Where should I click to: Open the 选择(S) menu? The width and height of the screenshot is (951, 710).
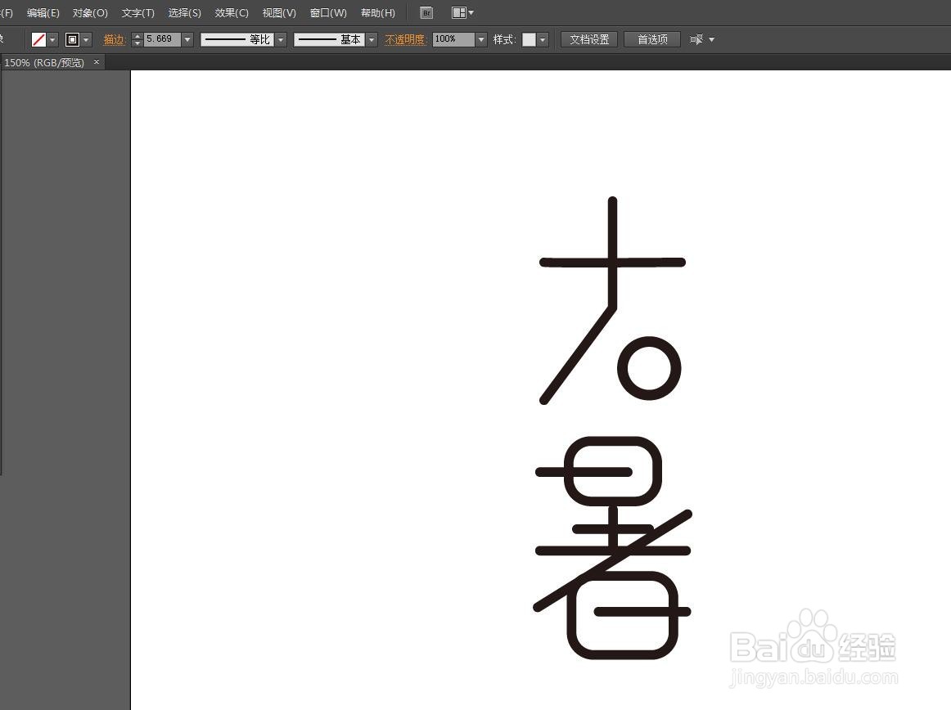(x=185, y=13)
